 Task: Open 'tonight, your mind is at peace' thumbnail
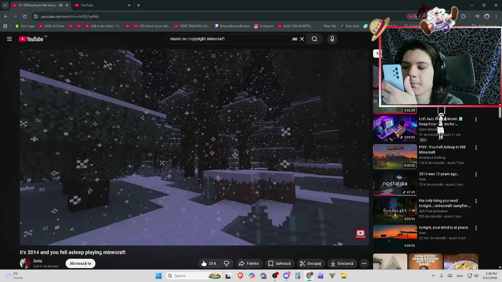point(395,237)
